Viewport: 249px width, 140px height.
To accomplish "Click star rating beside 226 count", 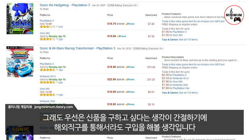I will [x=47, y=82].
